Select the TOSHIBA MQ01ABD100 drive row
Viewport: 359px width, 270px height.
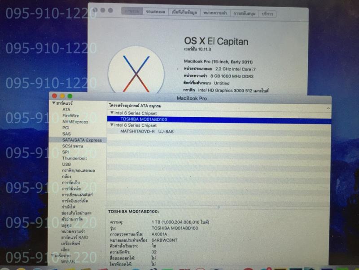pyautogui.click(x=144, y=119)
